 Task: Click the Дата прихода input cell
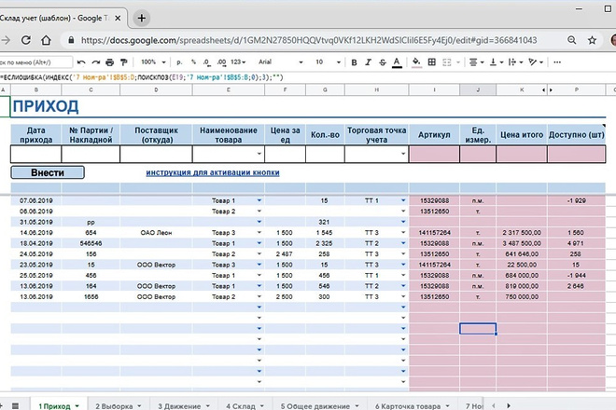point(35,154)
